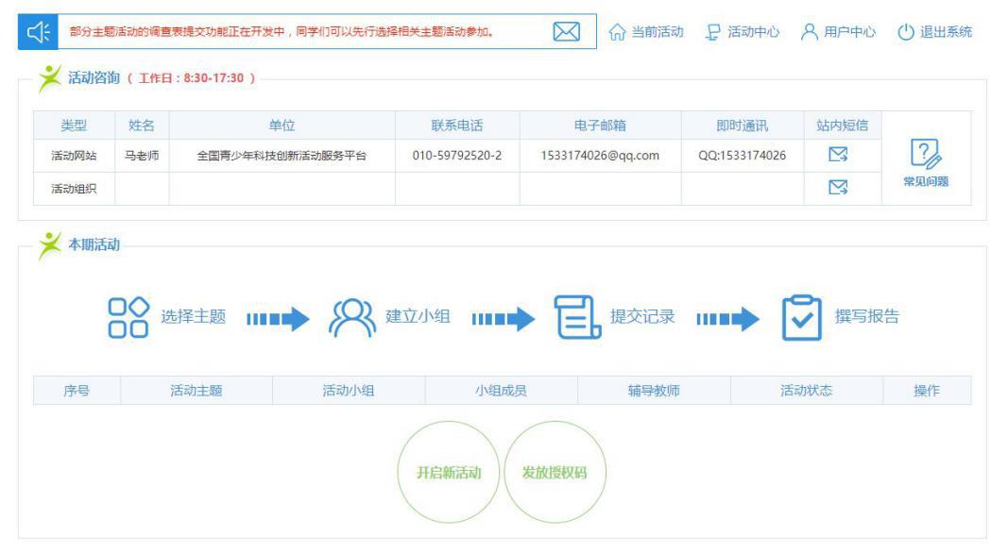Image resolution: width=1008 pixels, height=553 pixels.
Task: Click the 活动状态 column header
Action: tap(806, 391)
